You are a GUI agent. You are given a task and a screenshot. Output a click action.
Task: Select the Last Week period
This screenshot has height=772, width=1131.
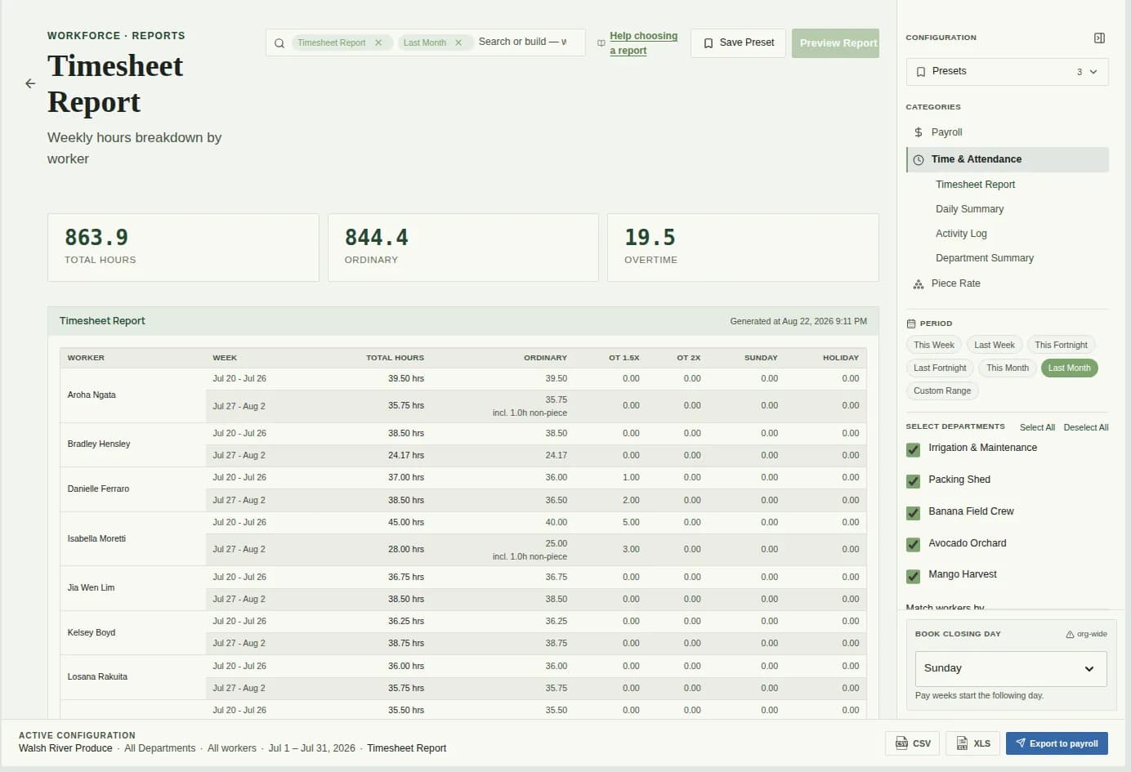[995, 346]
